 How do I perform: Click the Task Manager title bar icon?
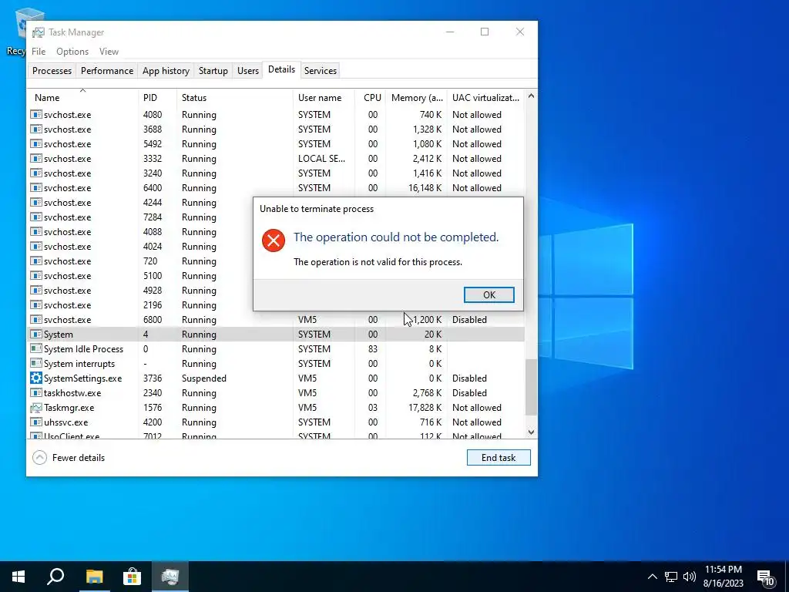pyautogui.click(x=39, y=32)
